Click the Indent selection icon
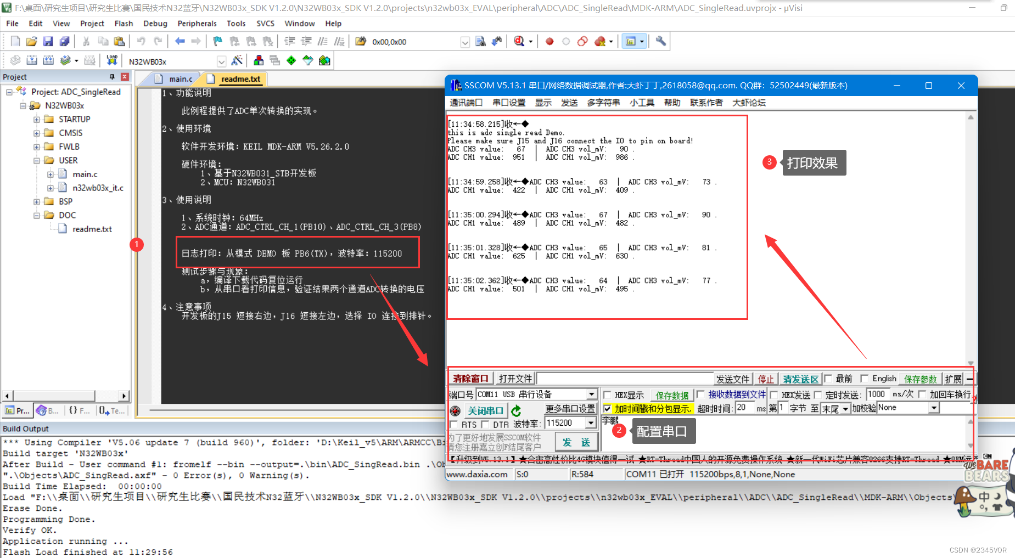Viewport: 1015px width, 558px height. [x=290, y=41]
